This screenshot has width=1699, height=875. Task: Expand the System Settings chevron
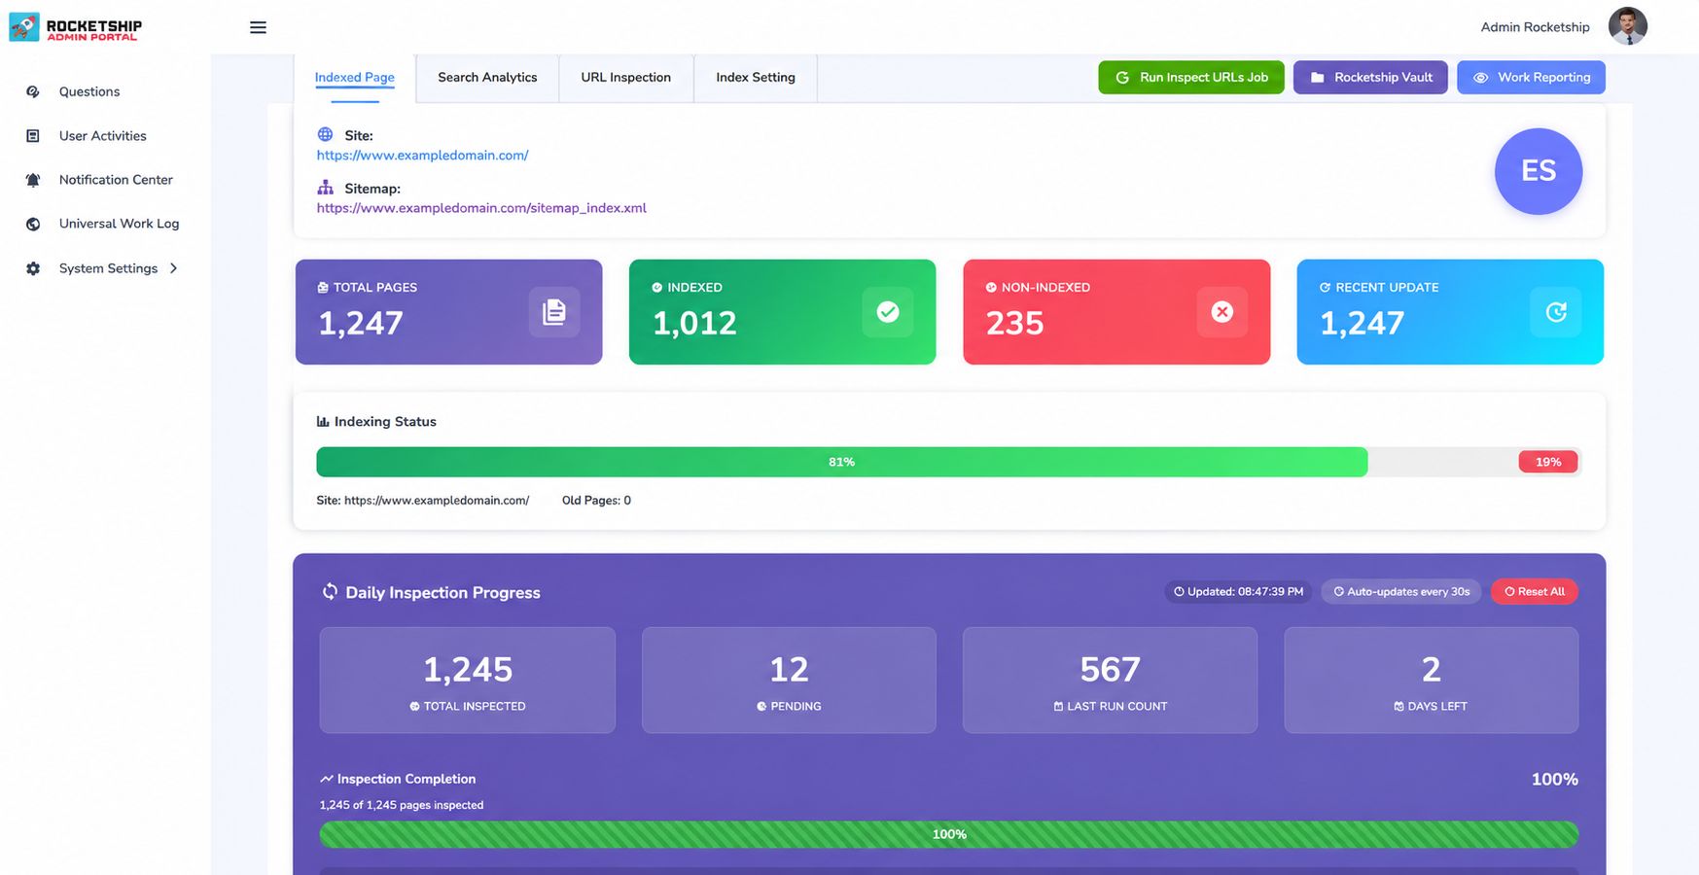pyautogui.click(x=174, y=268)
